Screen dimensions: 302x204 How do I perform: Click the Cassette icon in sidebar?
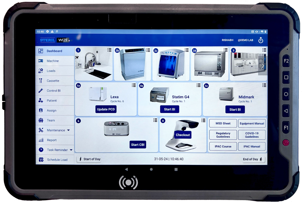(x=41, y=81)
